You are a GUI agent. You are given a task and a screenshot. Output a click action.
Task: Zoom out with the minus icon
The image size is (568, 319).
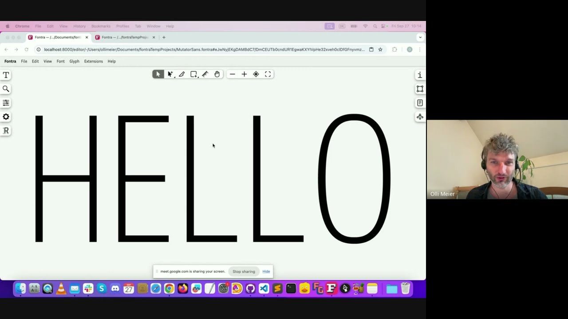[x=233, y=74]
